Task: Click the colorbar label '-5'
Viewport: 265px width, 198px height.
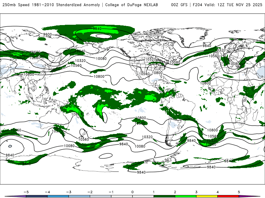Action: 26,192
